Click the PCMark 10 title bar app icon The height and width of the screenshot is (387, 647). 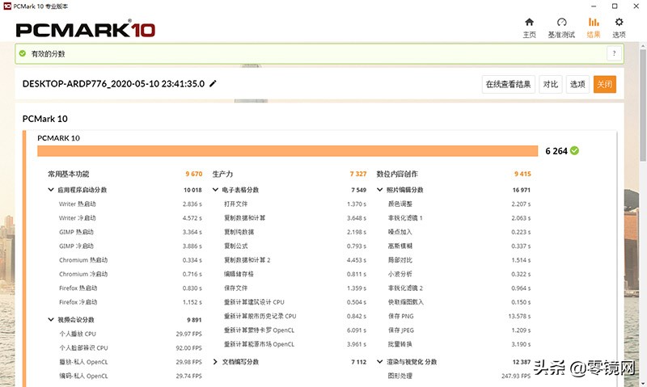7,6
